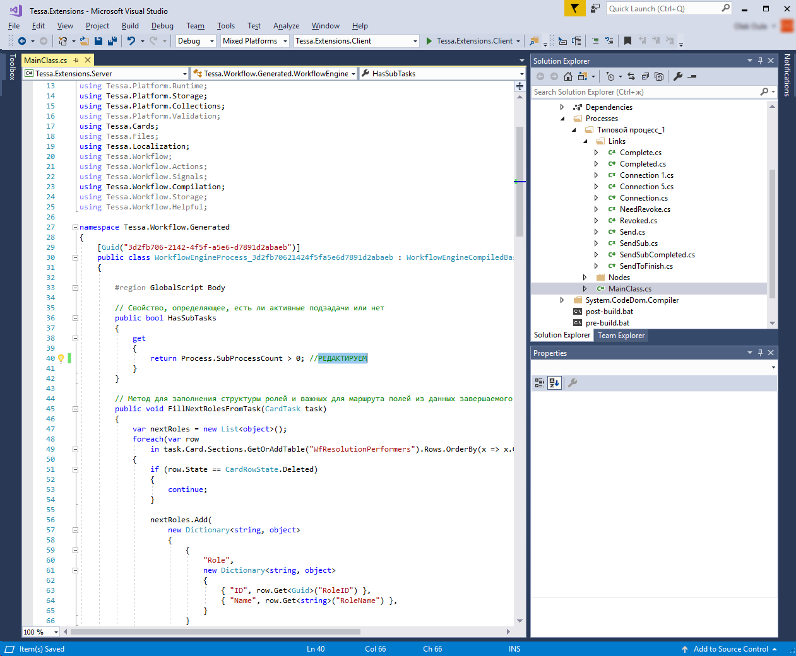The width and height of the screenshot is (796, 656).
Task: Open the Build menu
Action: tap(130, 26)
